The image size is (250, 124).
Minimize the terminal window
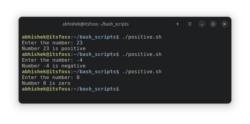(x=202, y=24)
